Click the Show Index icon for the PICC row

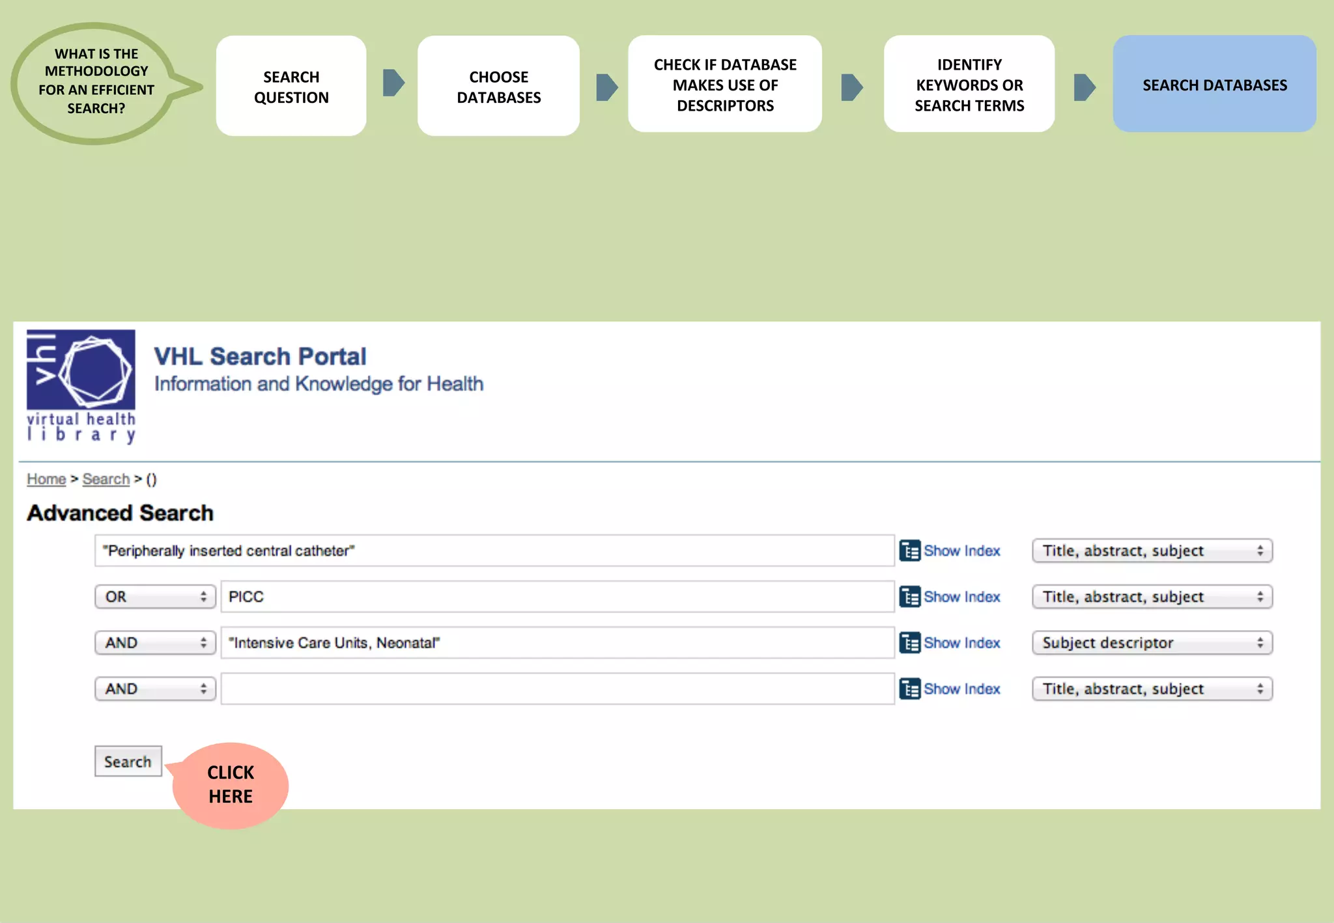point(909,597)
